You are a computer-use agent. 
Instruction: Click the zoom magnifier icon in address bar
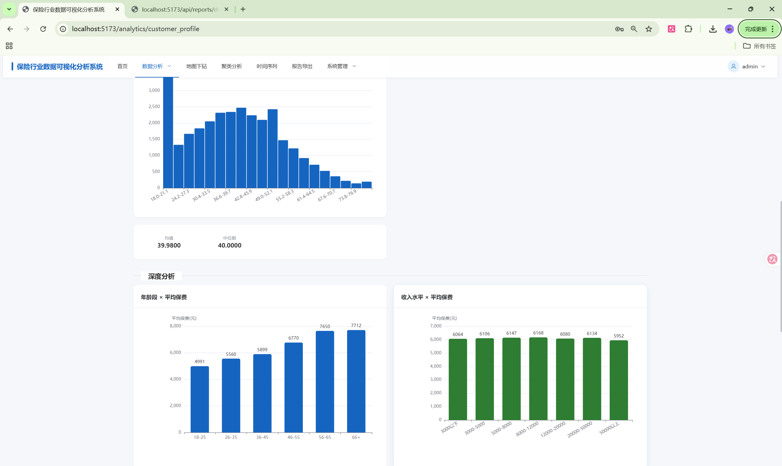point(634,29)
